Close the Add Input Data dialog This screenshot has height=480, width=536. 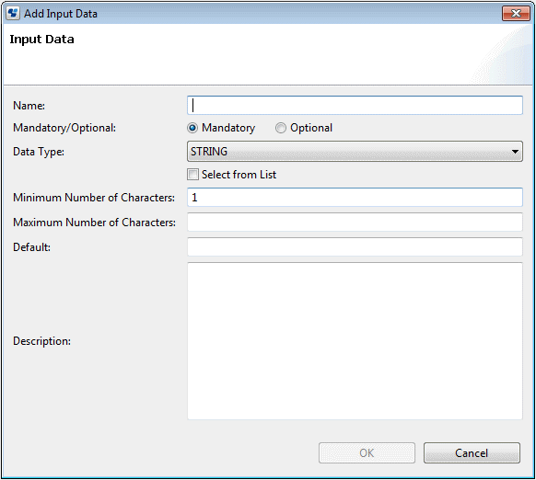(x=516, y=13)
